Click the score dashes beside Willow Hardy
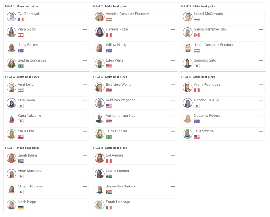This screenshot has height=217, width=270. click(x=173, y=45)
